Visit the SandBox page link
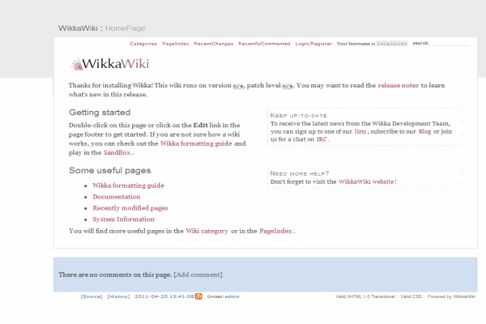486x324 pixels. click(117, 152)
